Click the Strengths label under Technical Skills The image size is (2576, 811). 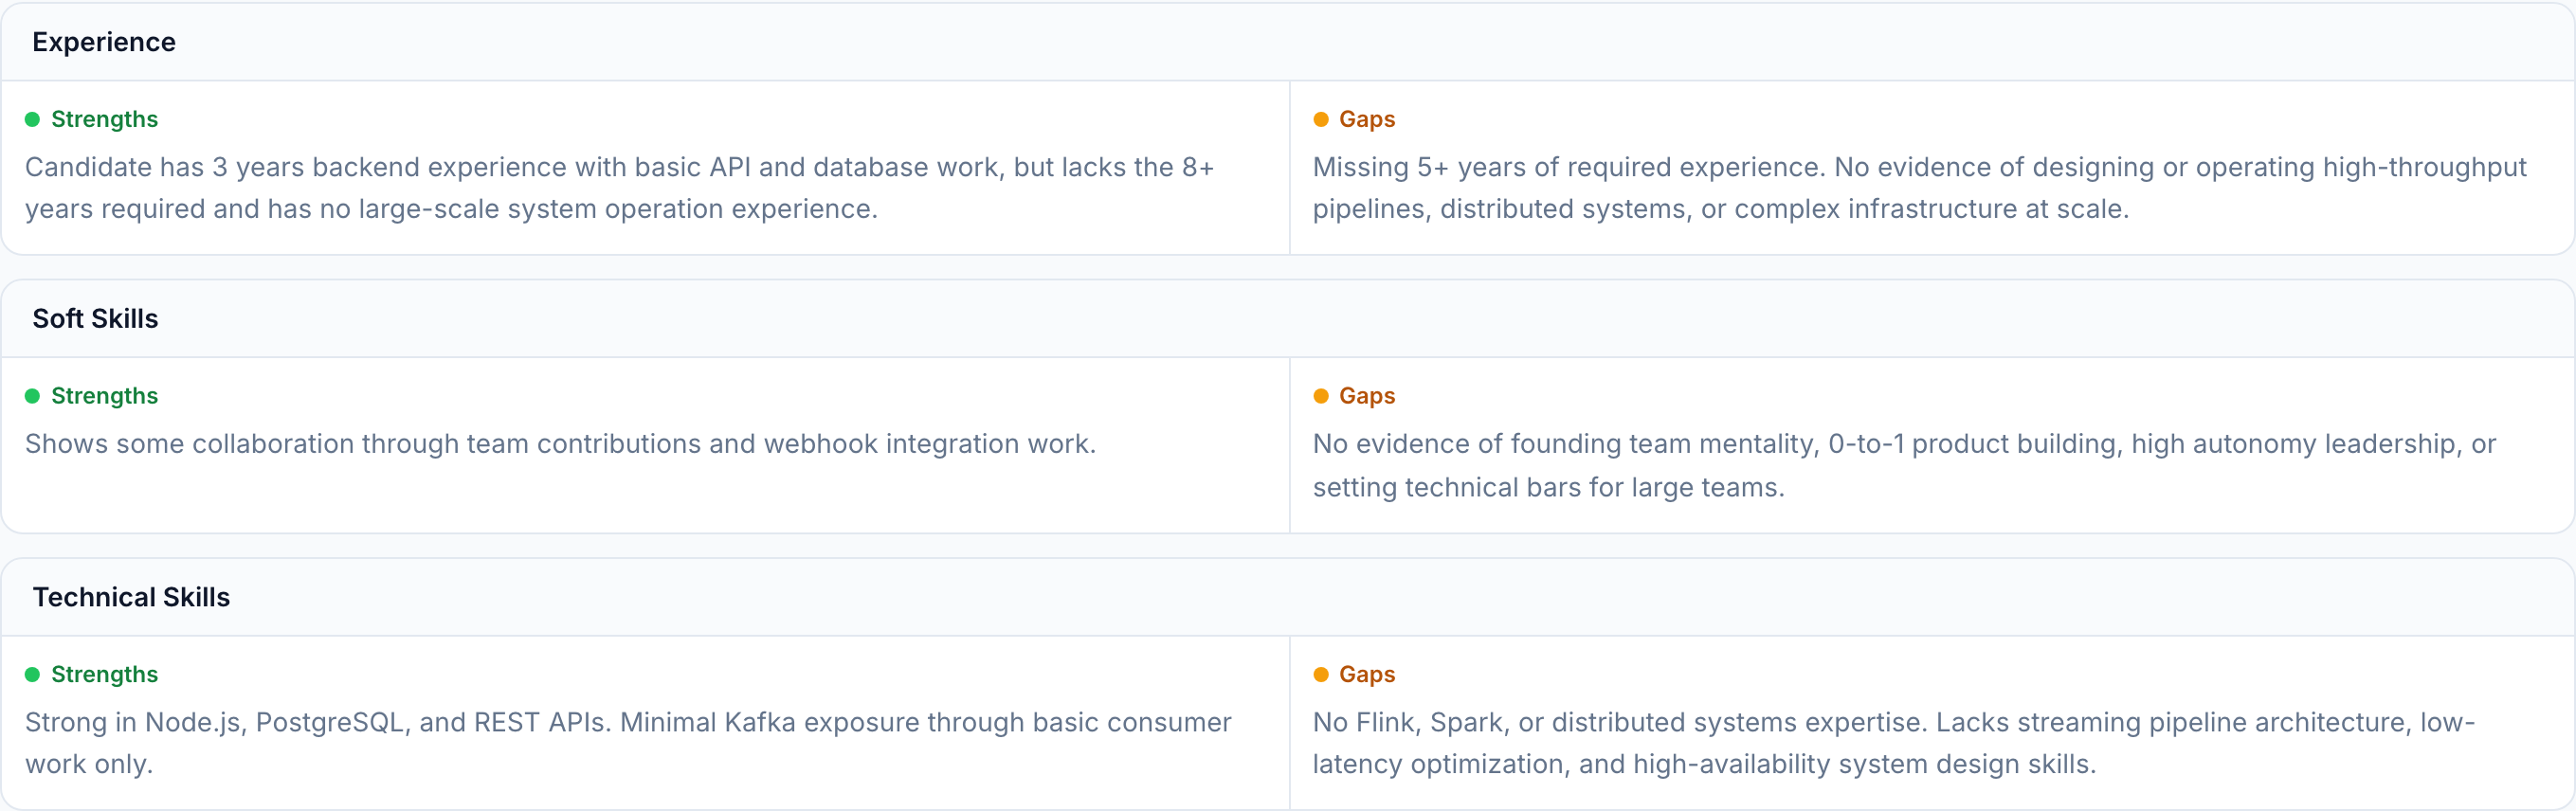[x=104, y=675]
